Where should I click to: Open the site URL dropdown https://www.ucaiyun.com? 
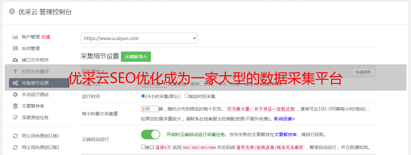coord(139,38)
